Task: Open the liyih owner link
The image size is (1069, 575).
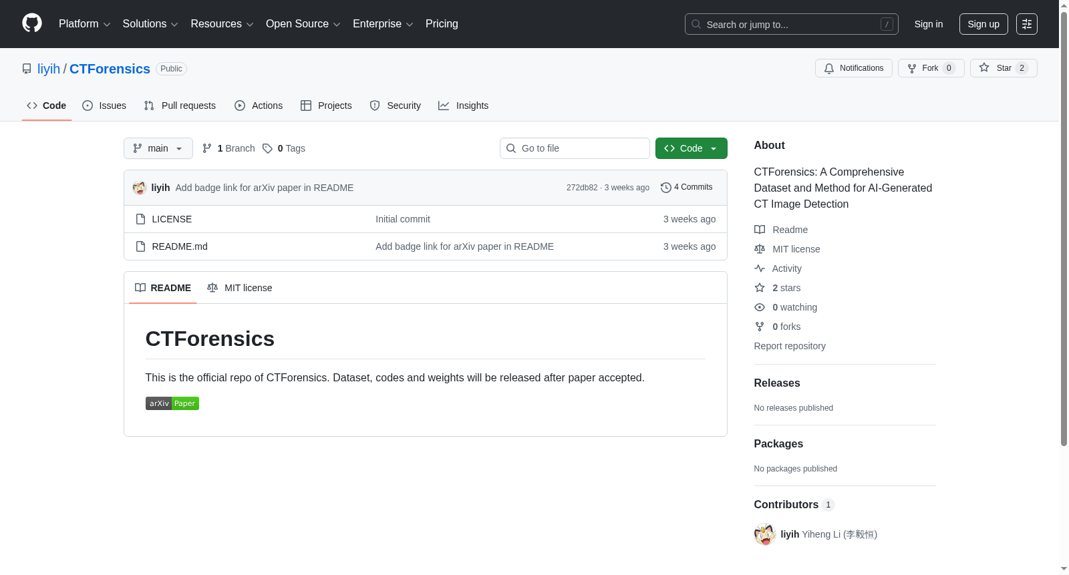Action: 49,69
